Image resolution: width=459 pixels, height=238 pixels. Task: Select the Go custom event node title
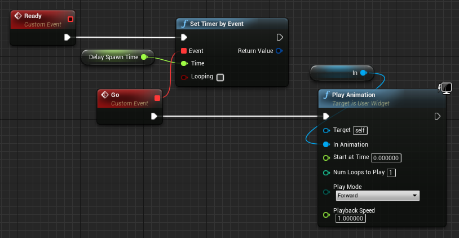(x=115, y=95)
